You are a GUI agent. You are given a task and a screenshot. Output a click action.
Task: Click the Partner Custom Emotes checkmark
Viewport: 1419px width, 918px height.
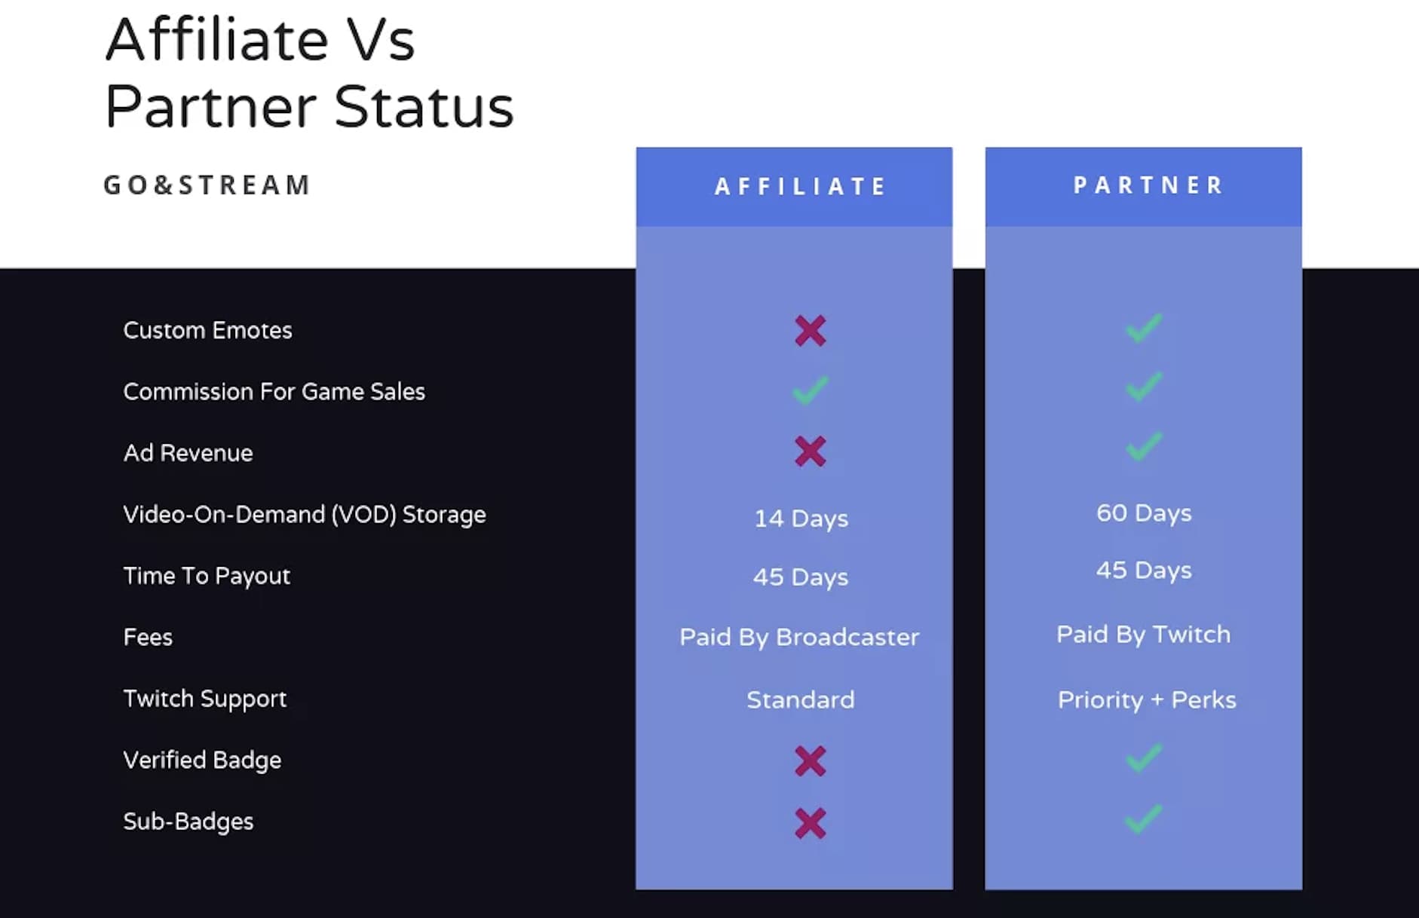point(1143,328)
